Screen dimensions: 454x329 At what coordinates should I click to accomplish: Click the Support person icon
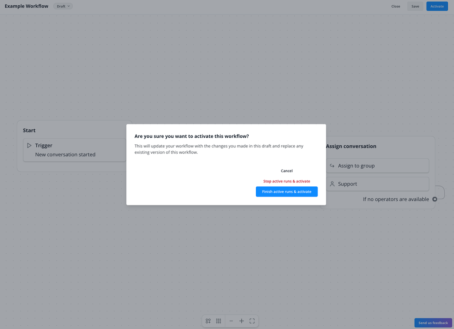click(332, 184)
